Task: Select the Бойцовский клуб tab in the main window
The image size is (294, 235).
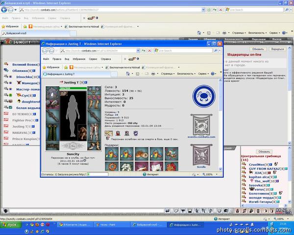Action: (35, 33)
